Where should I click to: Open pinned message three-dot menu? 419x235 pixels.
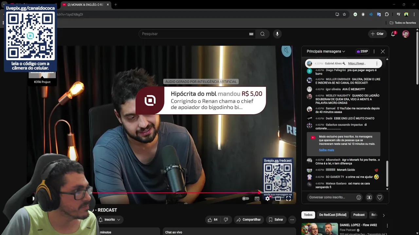(377, 63)
